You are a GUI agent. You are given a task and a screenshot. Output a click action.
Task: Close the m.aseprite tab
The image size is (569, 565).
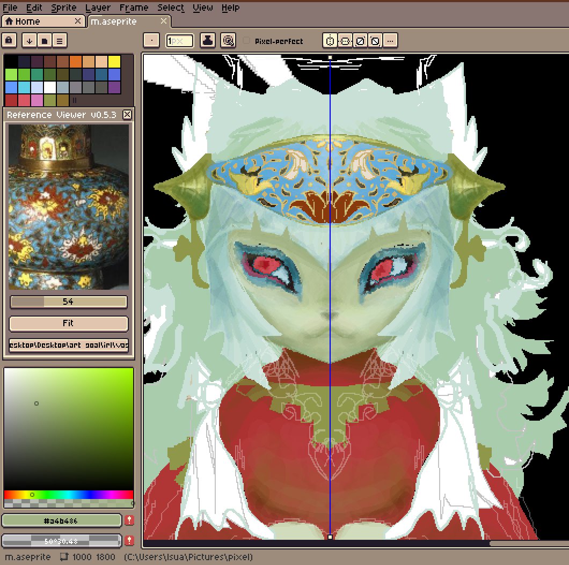pyautogui.click(x=164, y=21)
